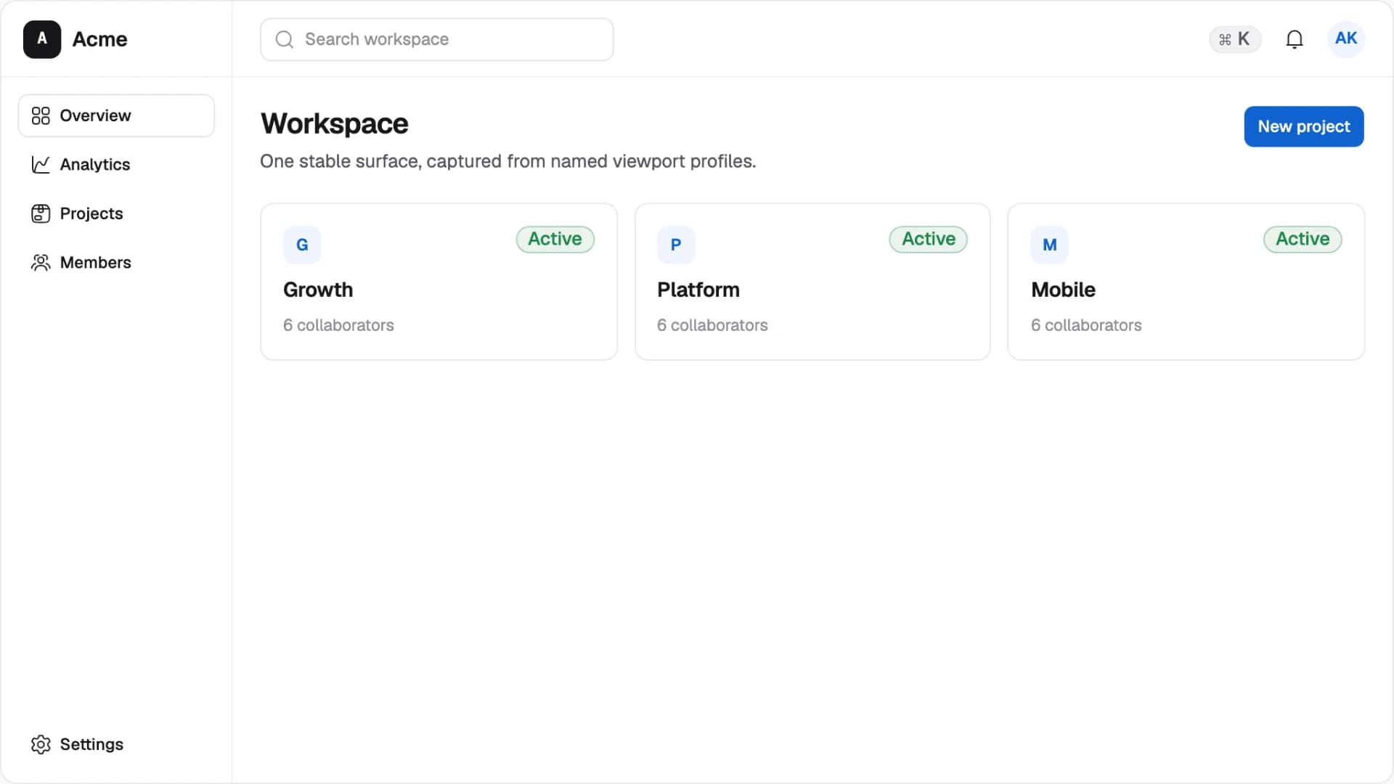Click the Acme workspace name
This screenshot has height=784, width=1394.
click(x=100, y=39)
